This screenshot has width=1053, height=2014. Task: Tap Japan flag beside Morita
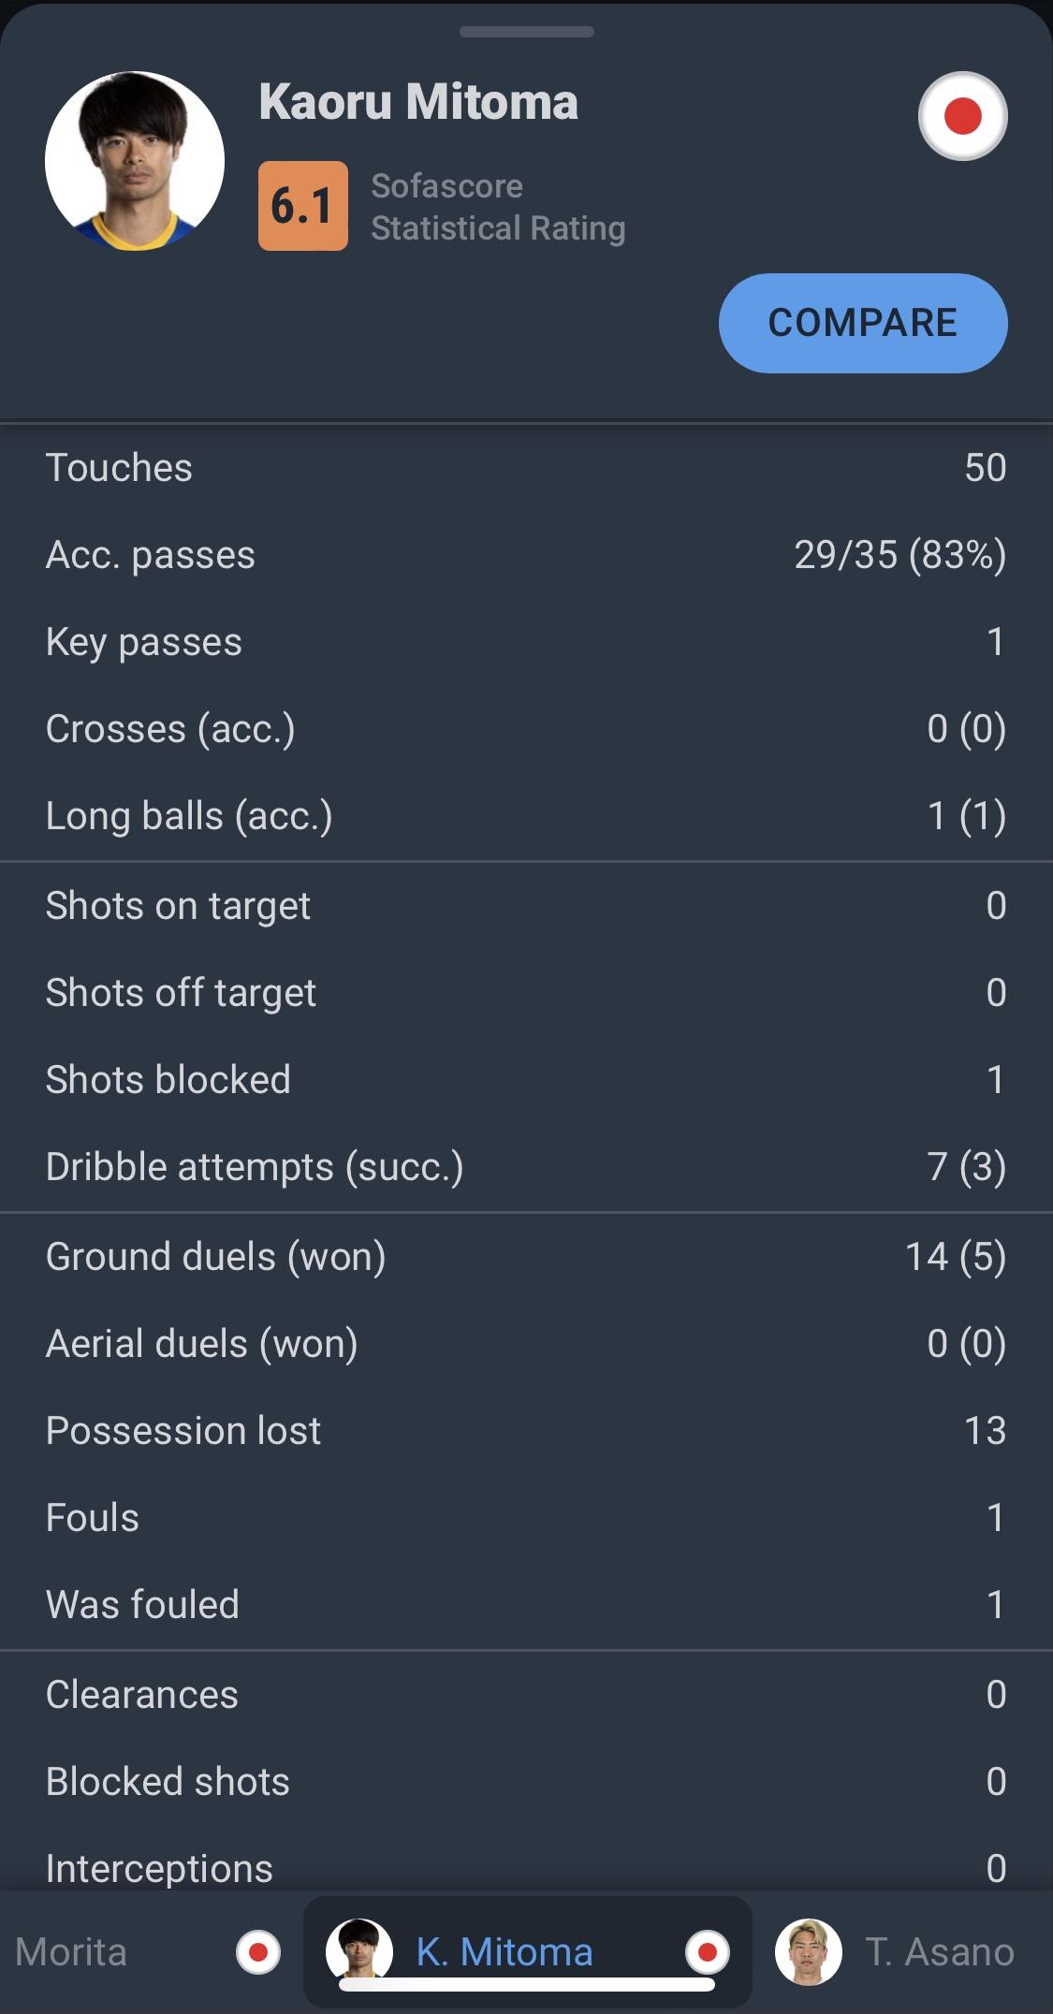(x=258, y=1952)
